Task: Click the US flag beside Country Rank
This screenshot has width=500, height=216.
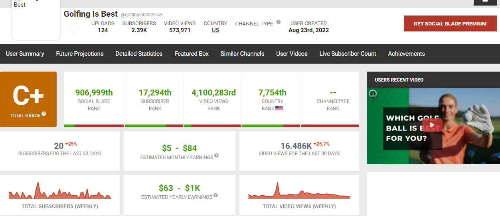Action: pos(279,108)
